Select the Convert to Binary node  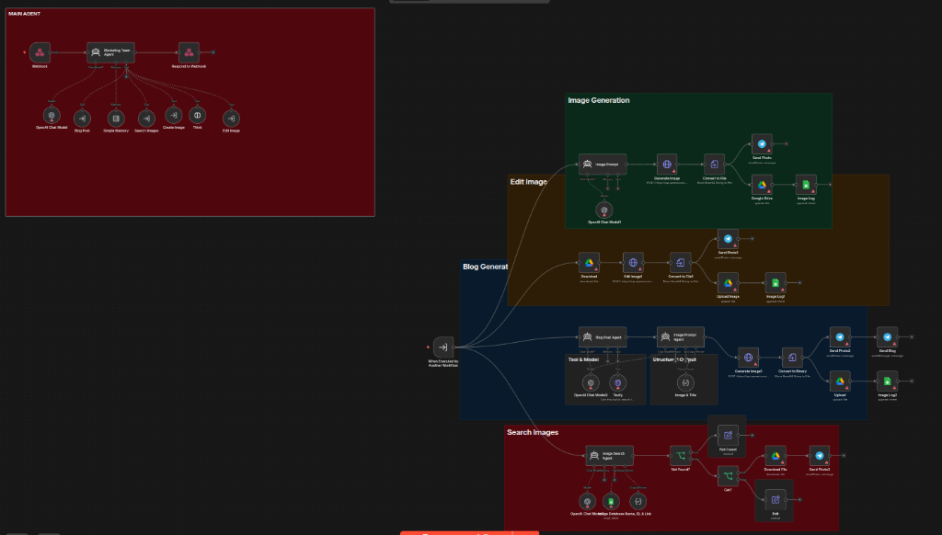coord(792,358)
